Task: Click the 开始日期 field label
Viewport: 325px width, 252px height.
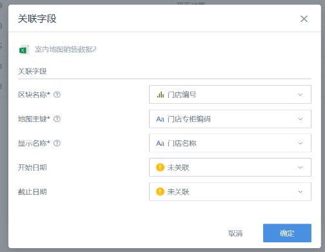Action: (32, 168)
